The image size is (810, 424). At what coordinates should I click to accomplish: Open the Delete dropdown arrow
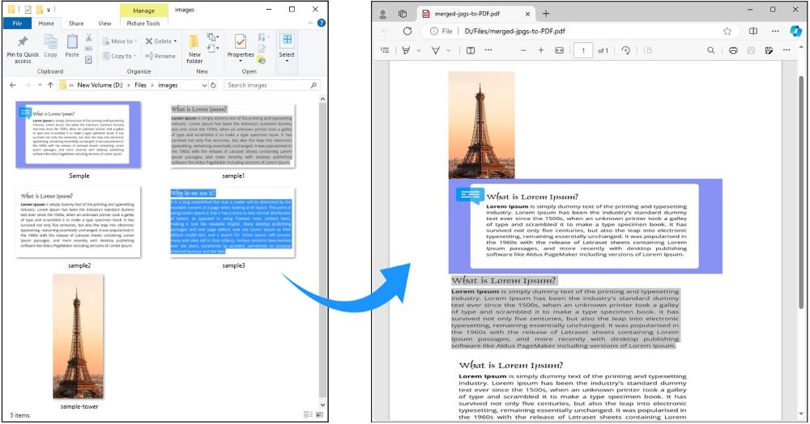(x=175, y=41)
